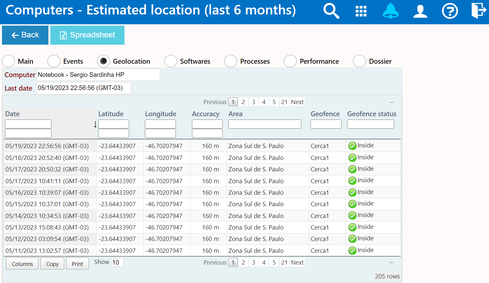
Task: Export using the Spreadsheet button
Action: tap(87, 35)
